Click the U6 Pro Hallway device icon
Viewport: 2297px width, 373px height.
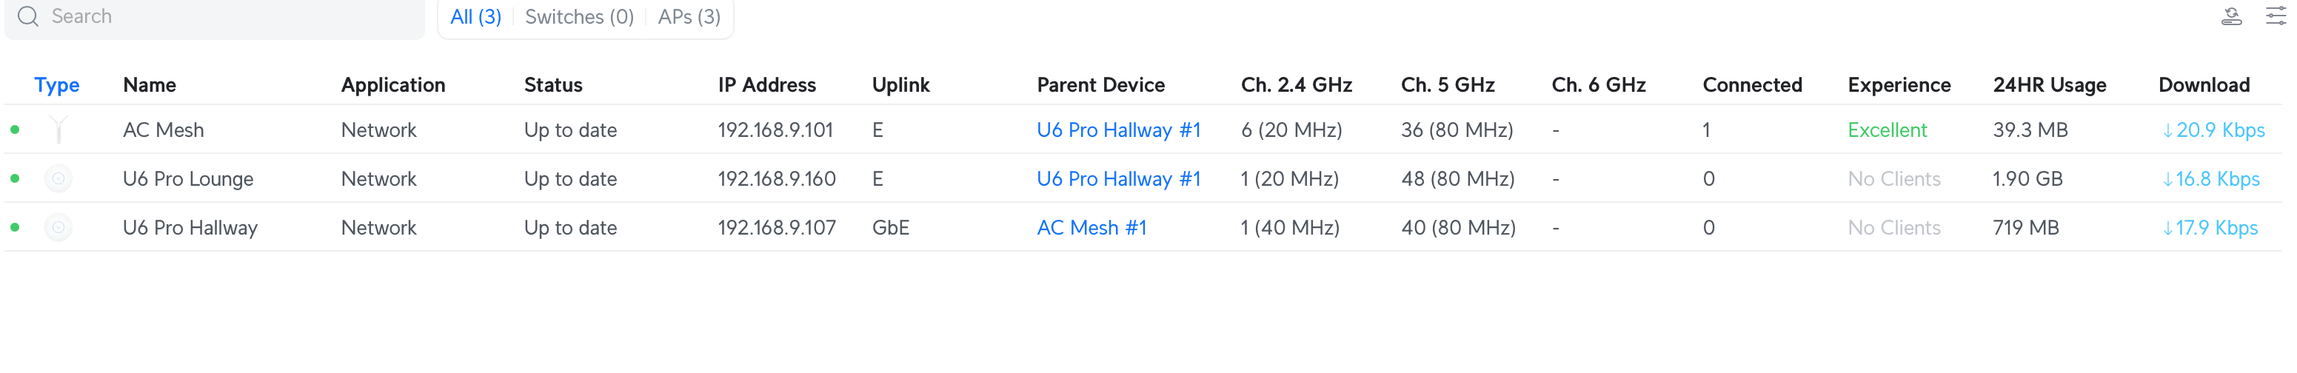58,228
